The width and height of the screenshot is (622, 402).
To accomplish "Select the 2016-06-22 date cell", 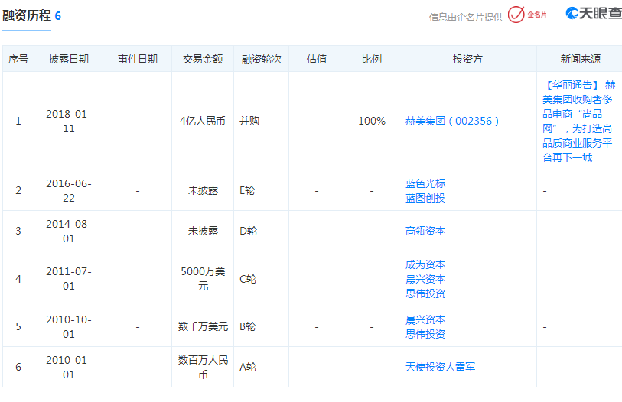I will [x=69, y=191].
